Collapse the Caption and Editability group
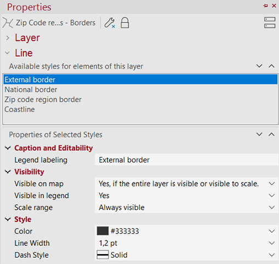This screenshot has width=279, height=264. [x=8, y=148]
